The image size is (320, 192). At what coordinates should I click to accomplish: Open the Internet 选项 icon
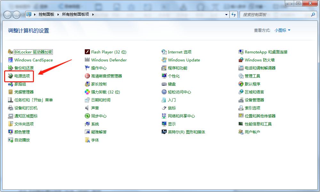coord(164,52)
